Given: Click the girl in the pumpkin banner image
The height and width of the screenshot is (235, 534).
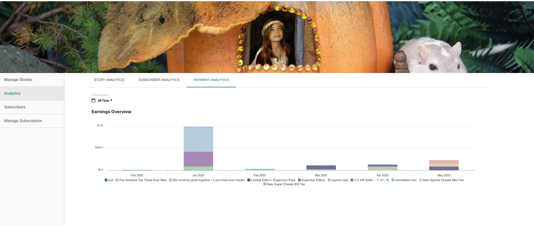Looking at the screenshot, I should click(x=274, y=43).
